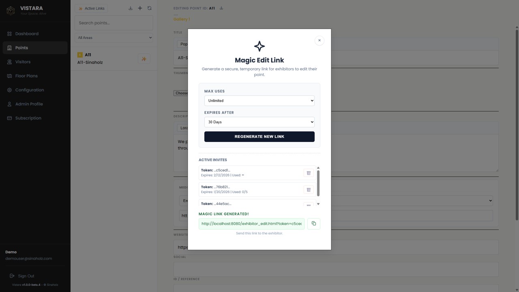Click the download icon in points toolbar

click(x=131, y=8)
